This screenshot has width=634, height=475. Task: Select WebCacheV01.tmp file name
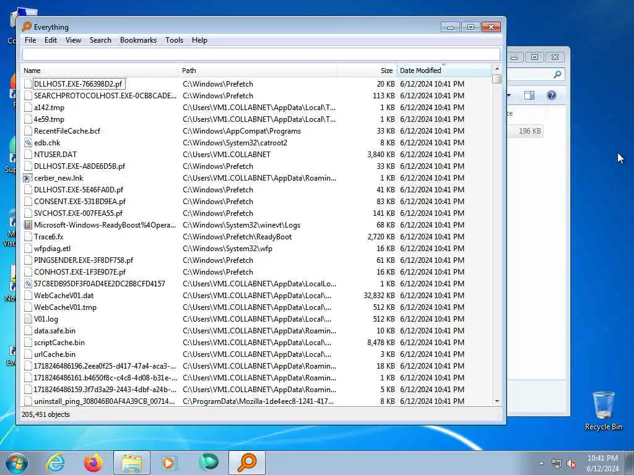click(65, 307)
